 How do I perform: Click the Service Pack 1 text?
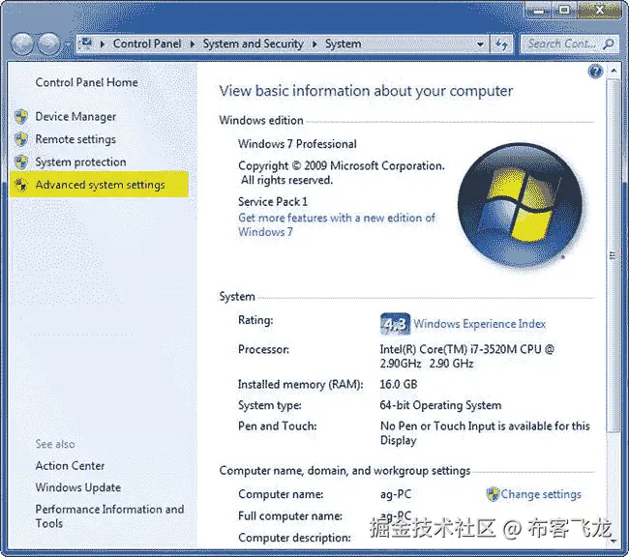click(273, 201)
